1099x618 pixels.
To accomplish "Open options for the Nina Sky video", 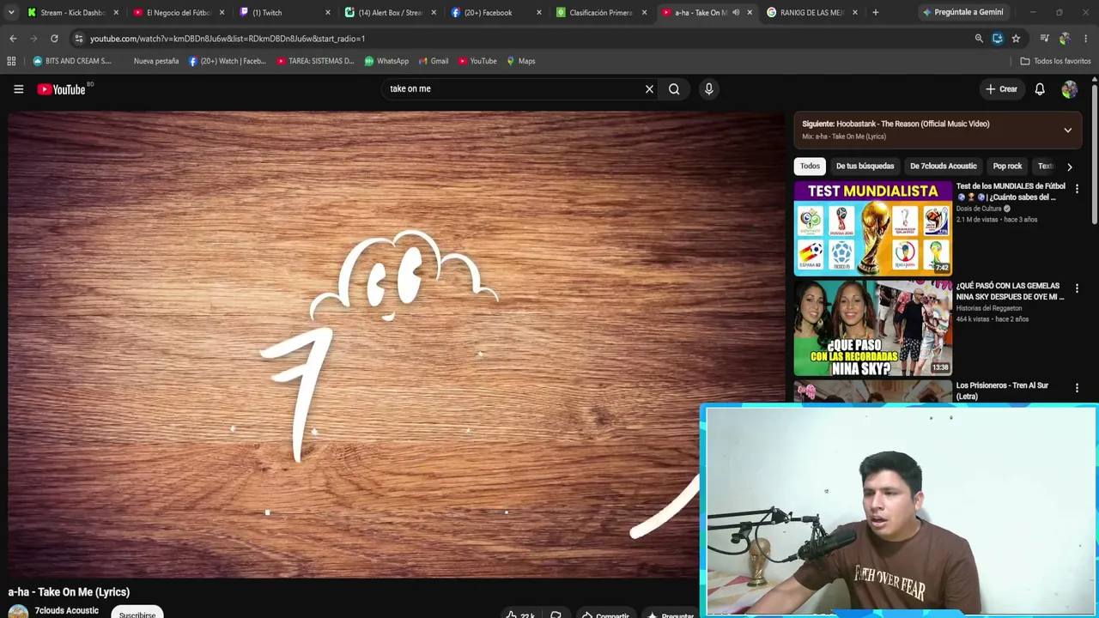I will pyautogui.click(x=1077, y=288).
